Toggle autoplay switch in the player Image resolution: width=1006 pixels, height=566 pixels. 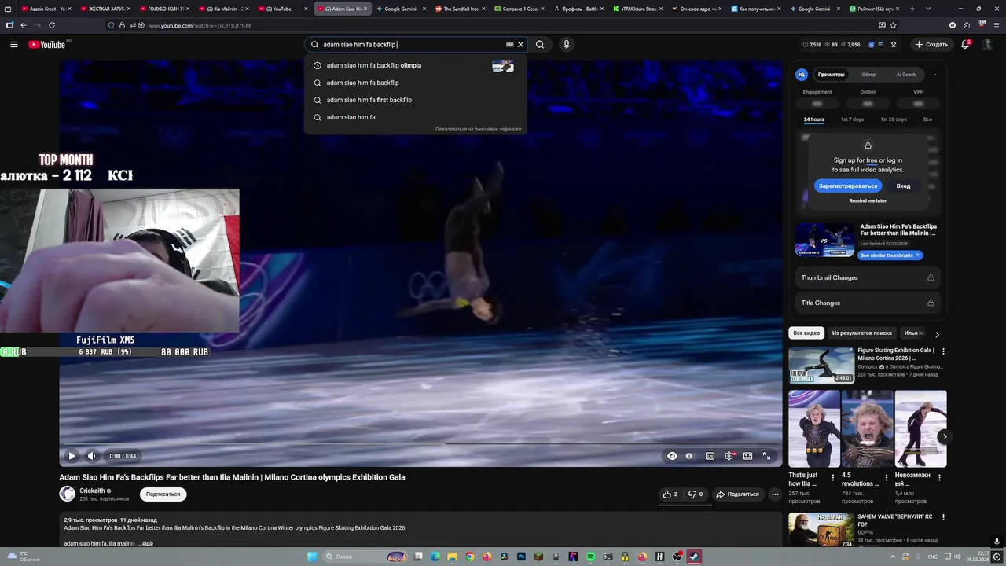[689, 456]
